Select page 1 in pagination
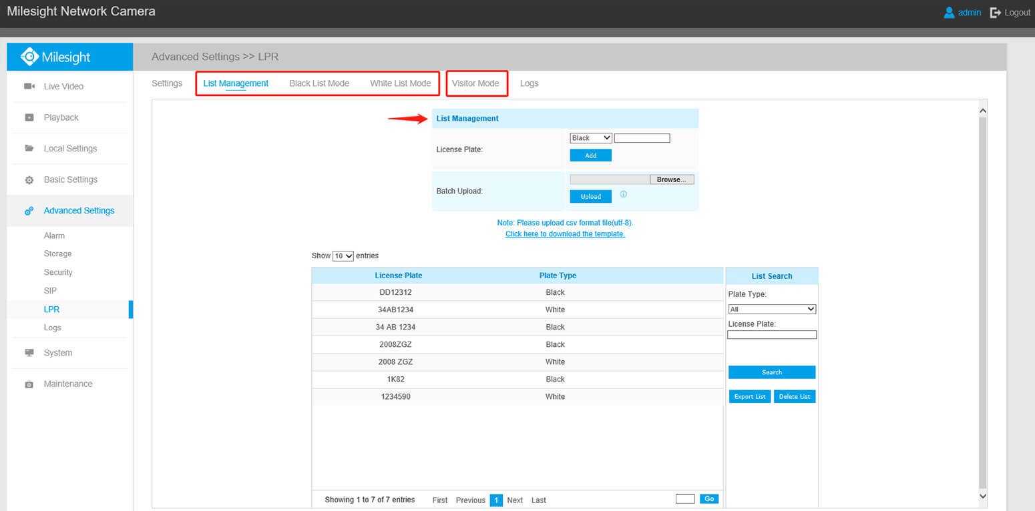 tap(496, 500)
